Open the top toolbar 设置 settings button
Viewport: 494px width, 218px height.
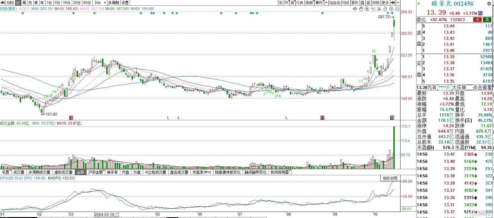pos(125,3)
